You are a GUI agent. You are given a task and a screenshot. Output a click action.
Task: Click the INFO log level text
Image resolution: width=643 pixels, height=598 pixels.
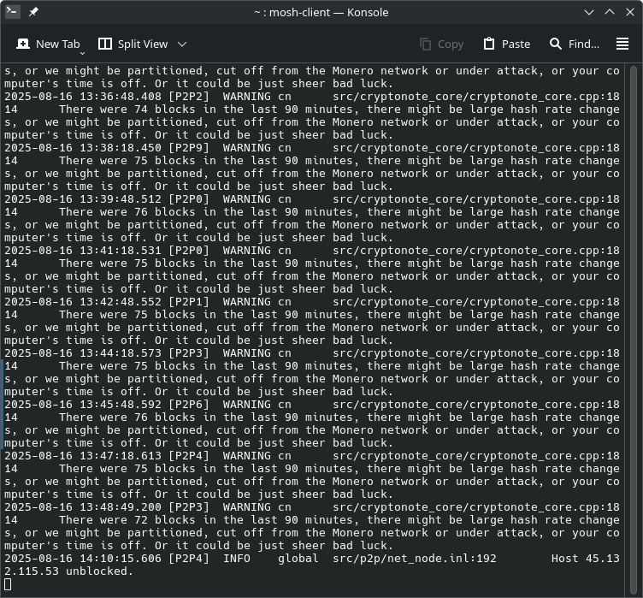237,558
